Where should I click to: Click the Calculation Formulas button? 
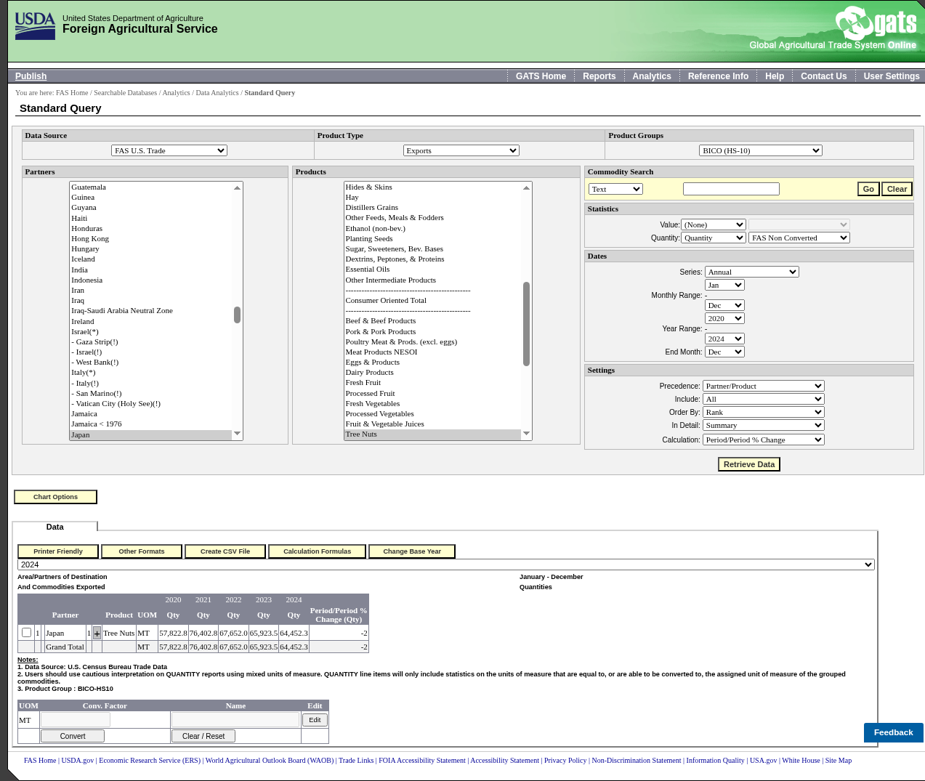pos(317,551)
